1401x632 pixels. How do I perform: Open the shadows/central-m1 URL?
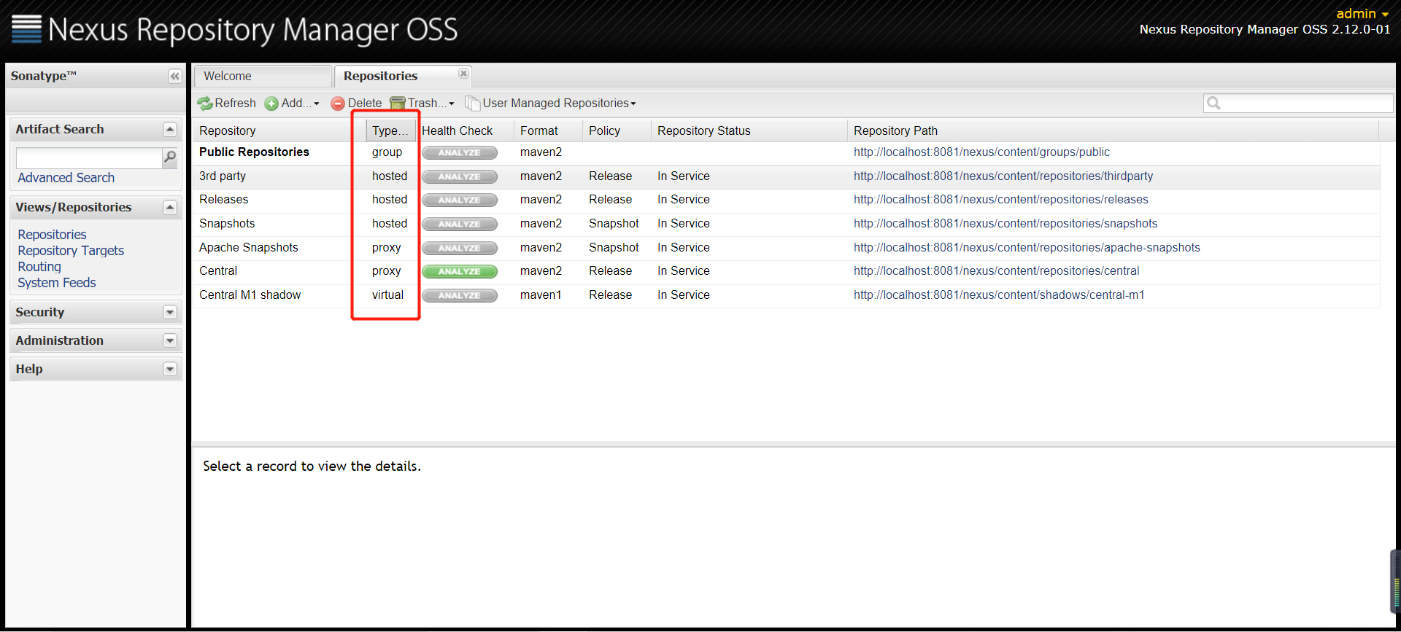point(999,295)
